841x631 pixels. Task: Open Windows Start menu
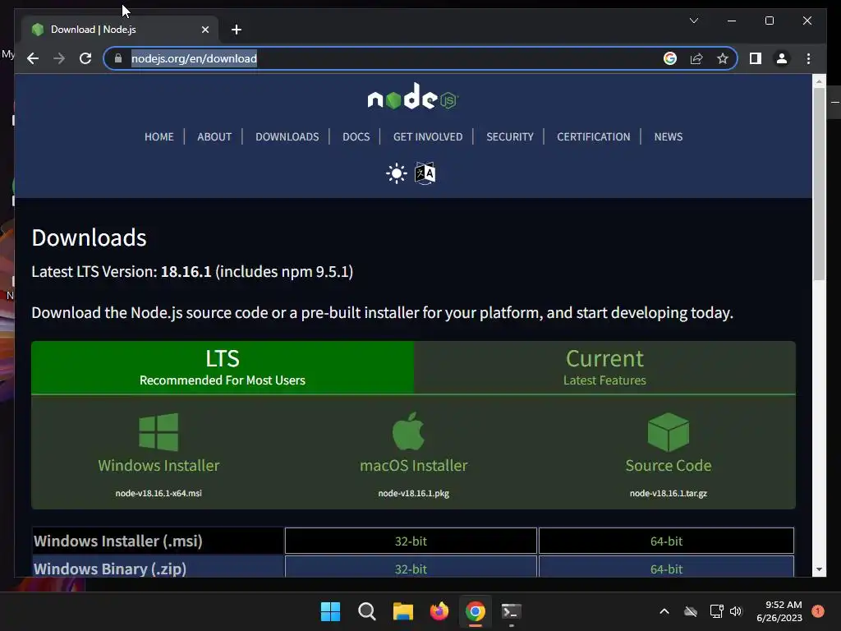pyautogui.click(x=330, y=611)
